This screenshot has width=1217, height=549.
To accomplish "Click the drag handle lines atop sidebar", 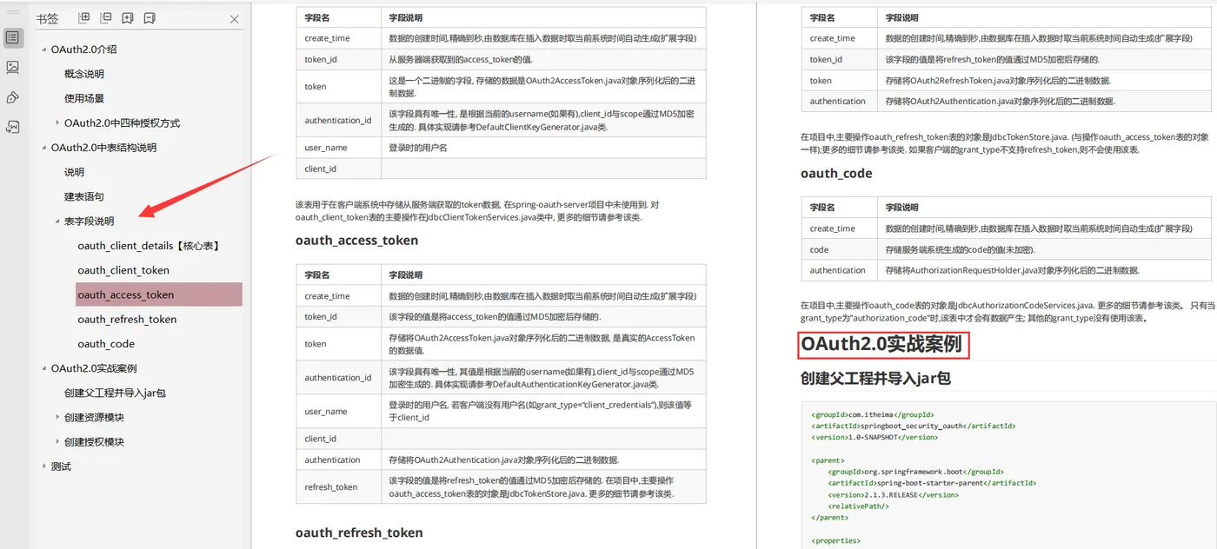I will coord(12,11).
